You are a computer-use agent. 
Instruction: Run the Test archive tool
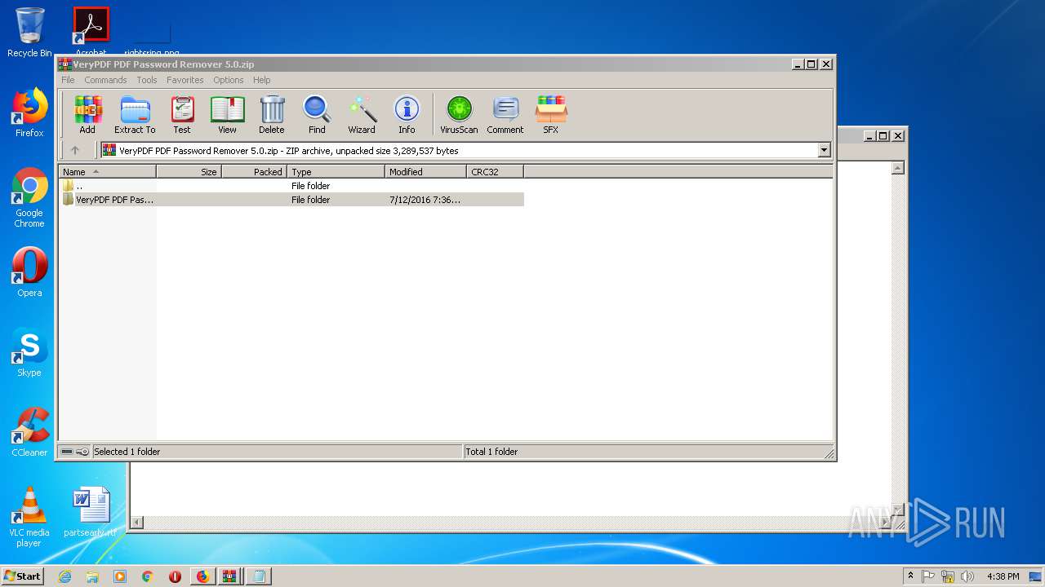[x=182, y=114]
